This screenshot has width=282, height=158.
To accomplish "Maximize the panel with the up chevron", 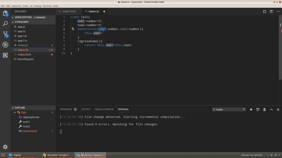I will 271,109.
